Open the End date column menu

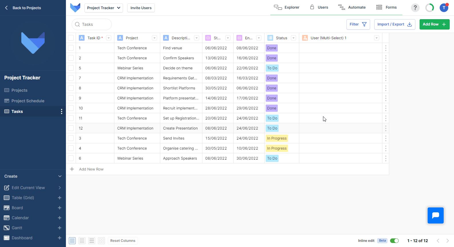tap(259, 38)
